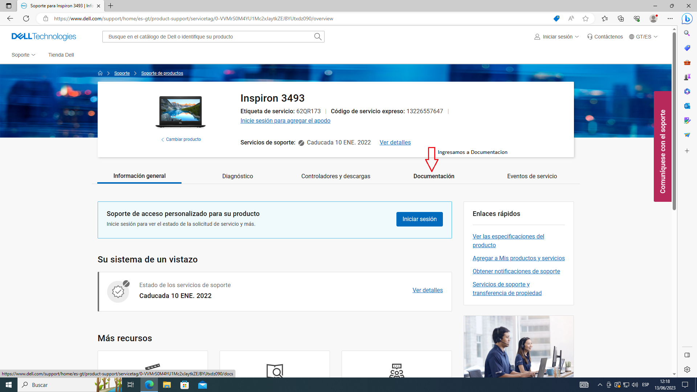Screen dimensions: 697x392
Task: Open browser Collections icon
Action: [621, 19]
